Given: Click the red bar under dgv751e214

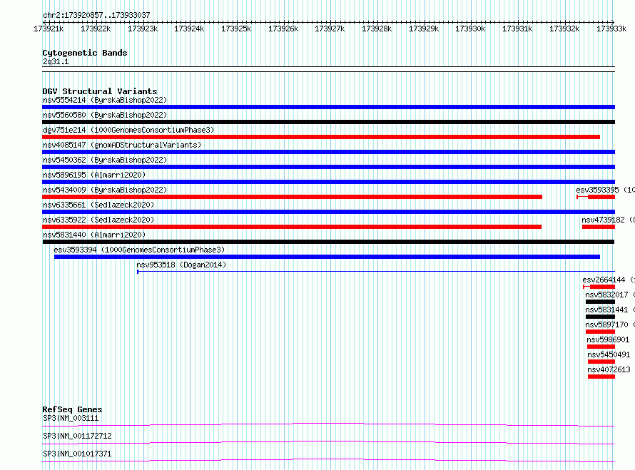Looking at the screenshot, I should (x=321, y=137).
